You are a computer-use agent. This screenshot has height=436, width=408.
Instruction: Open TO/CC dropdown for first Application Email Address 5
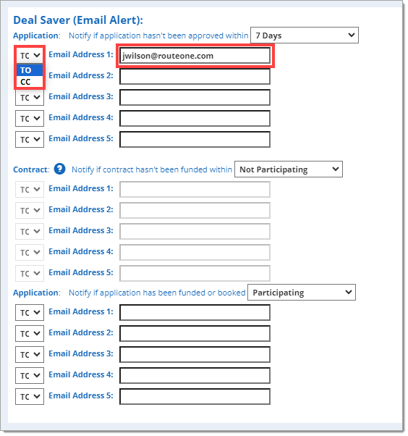pos(30,139)
